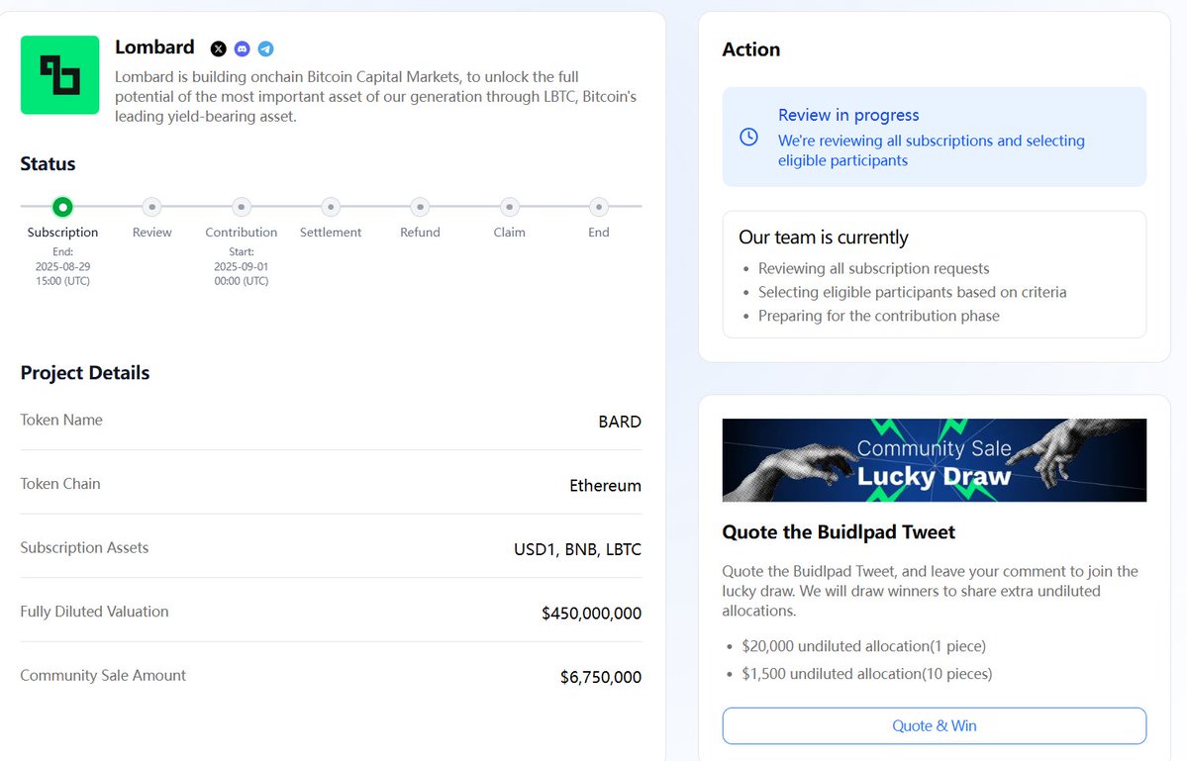Click Preparing for the contribution phase bullet
This screenshot has width=1187, height=761.
(x=879, y=317)
